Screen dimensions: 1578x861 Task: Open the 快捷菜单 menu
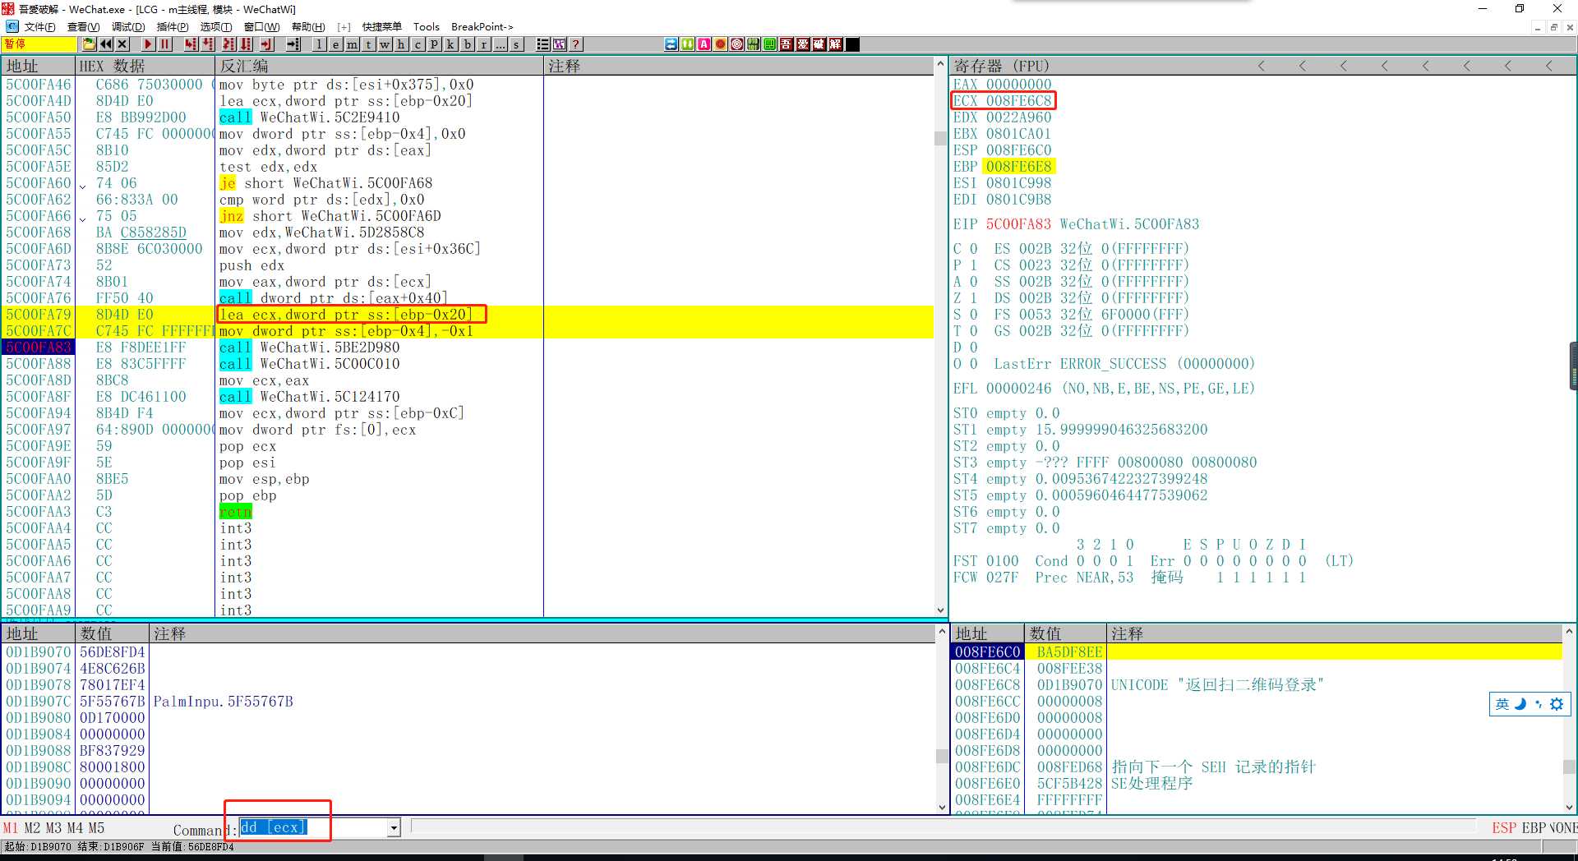[x=382, y=27]
